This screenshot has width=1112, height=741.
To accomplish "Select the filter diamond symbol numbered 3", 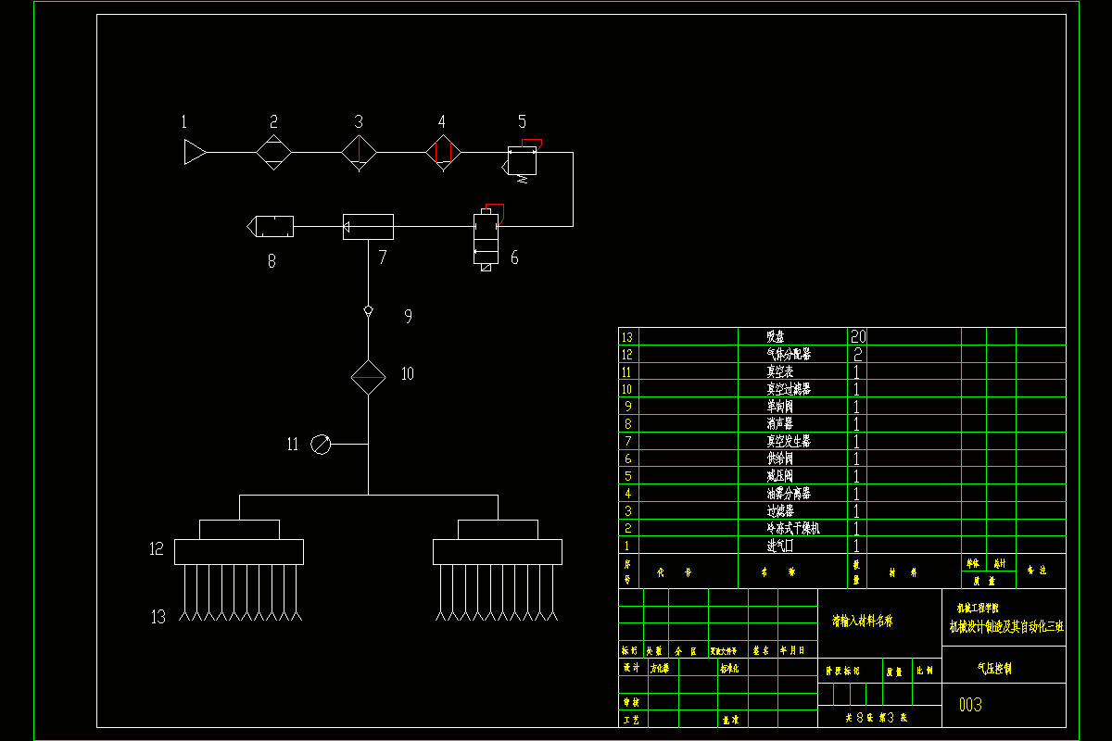I will [358, 152].
